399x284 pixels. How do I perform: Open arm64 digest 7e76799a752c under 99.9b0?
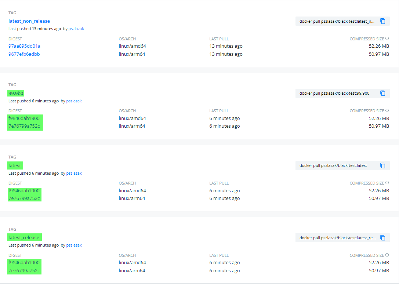(x=24, y=126)
